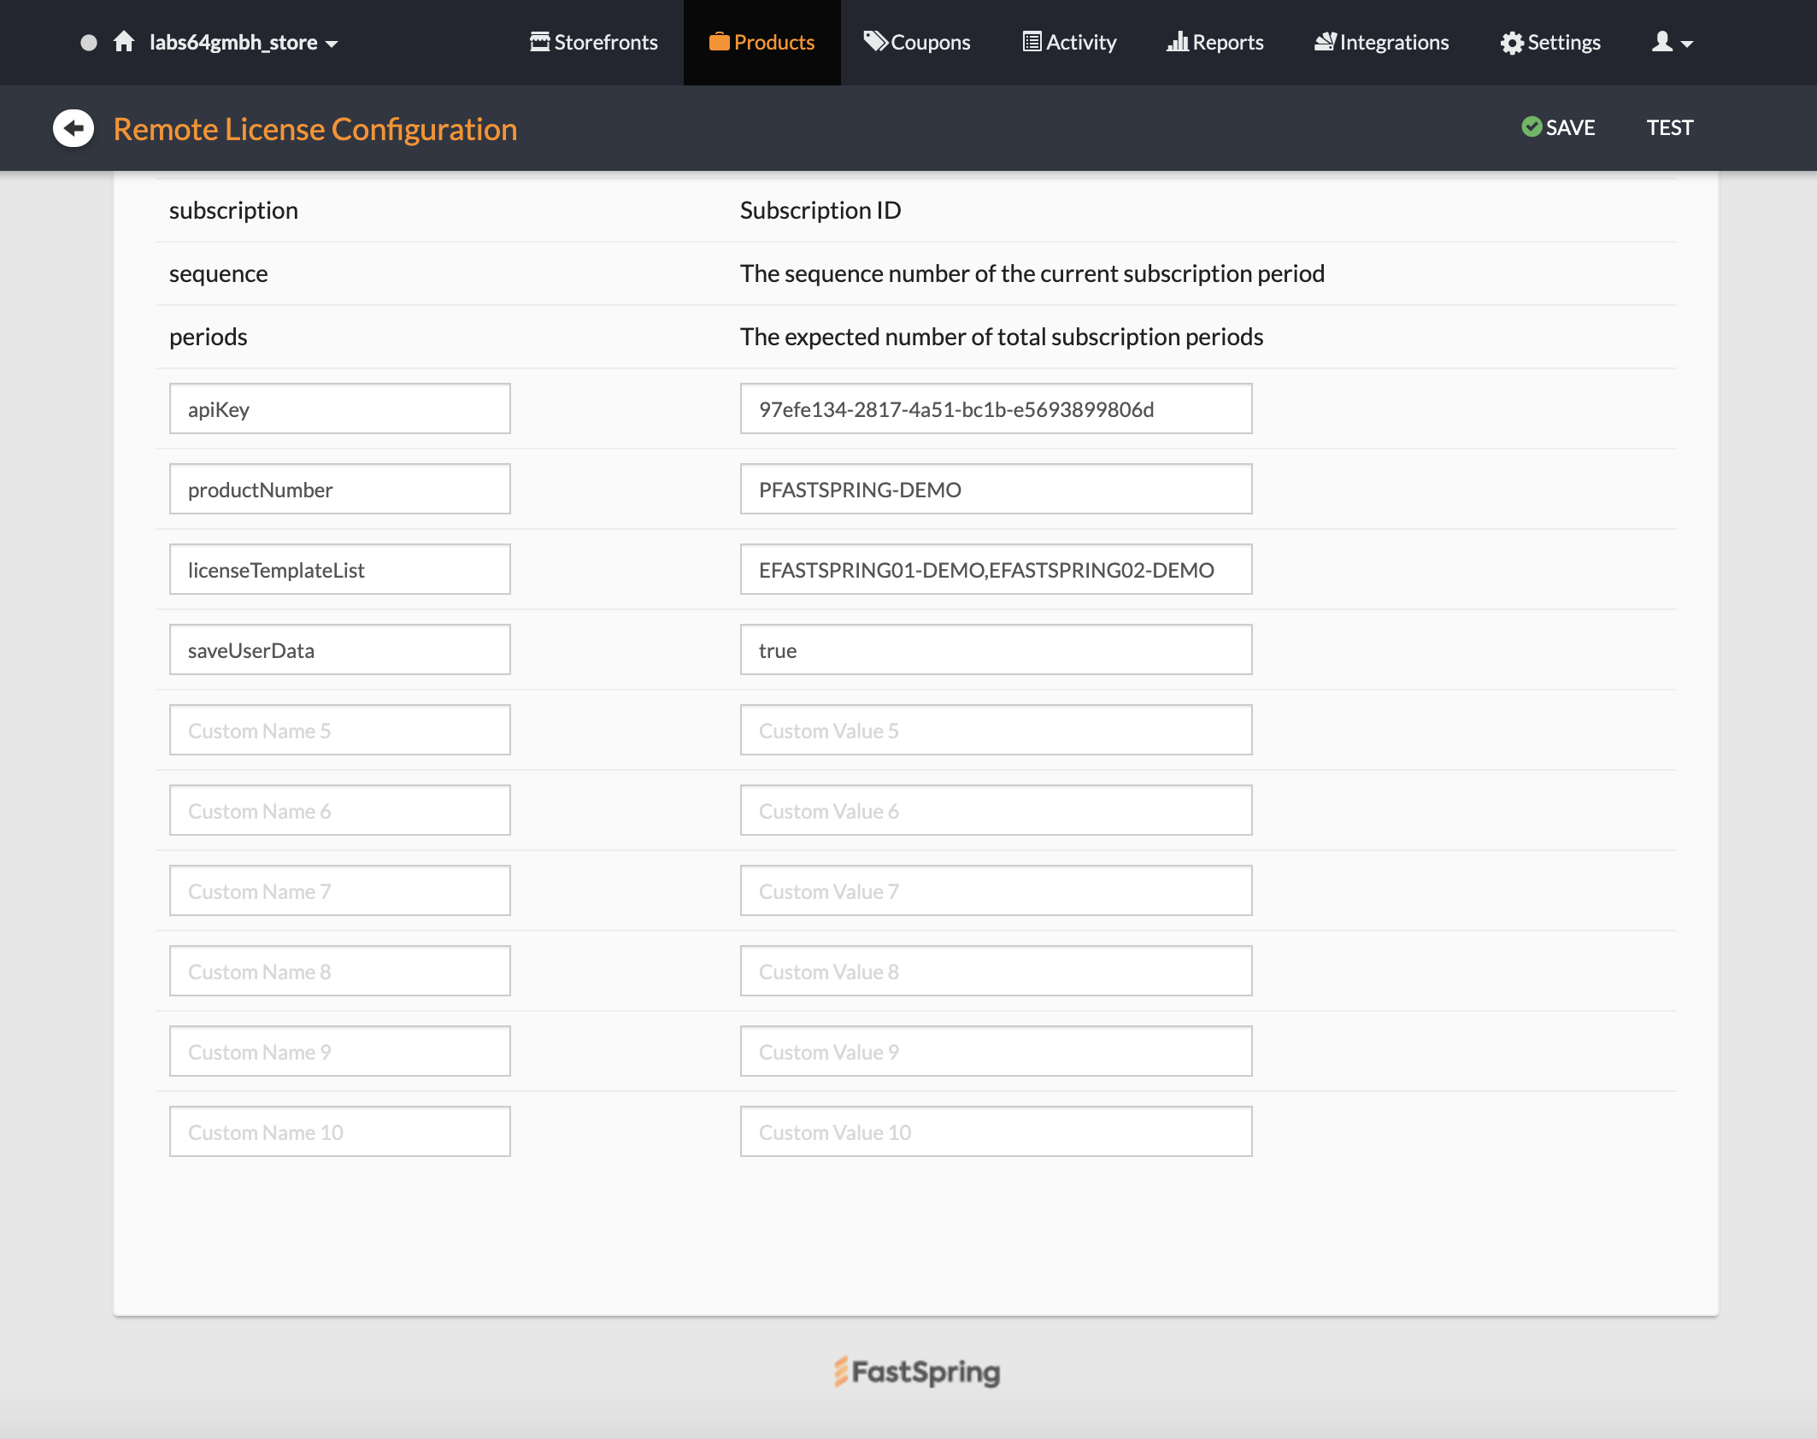
Task: Click the Reports bar chart icon
Action: (x=1178, y=42)
